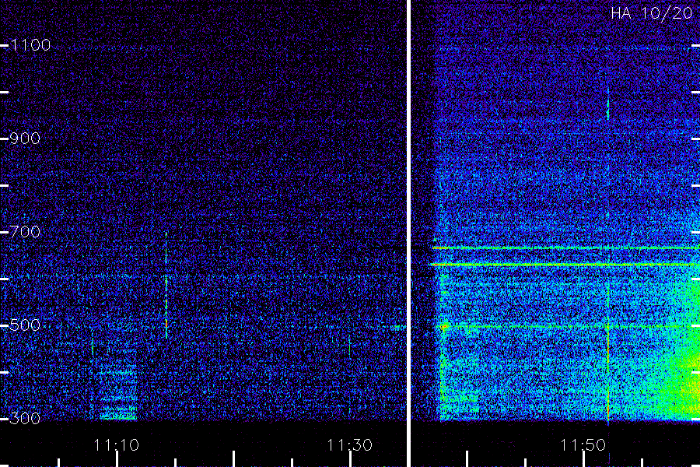Click the 700 frequency axis label
The image size is (700, 467).
25,232
